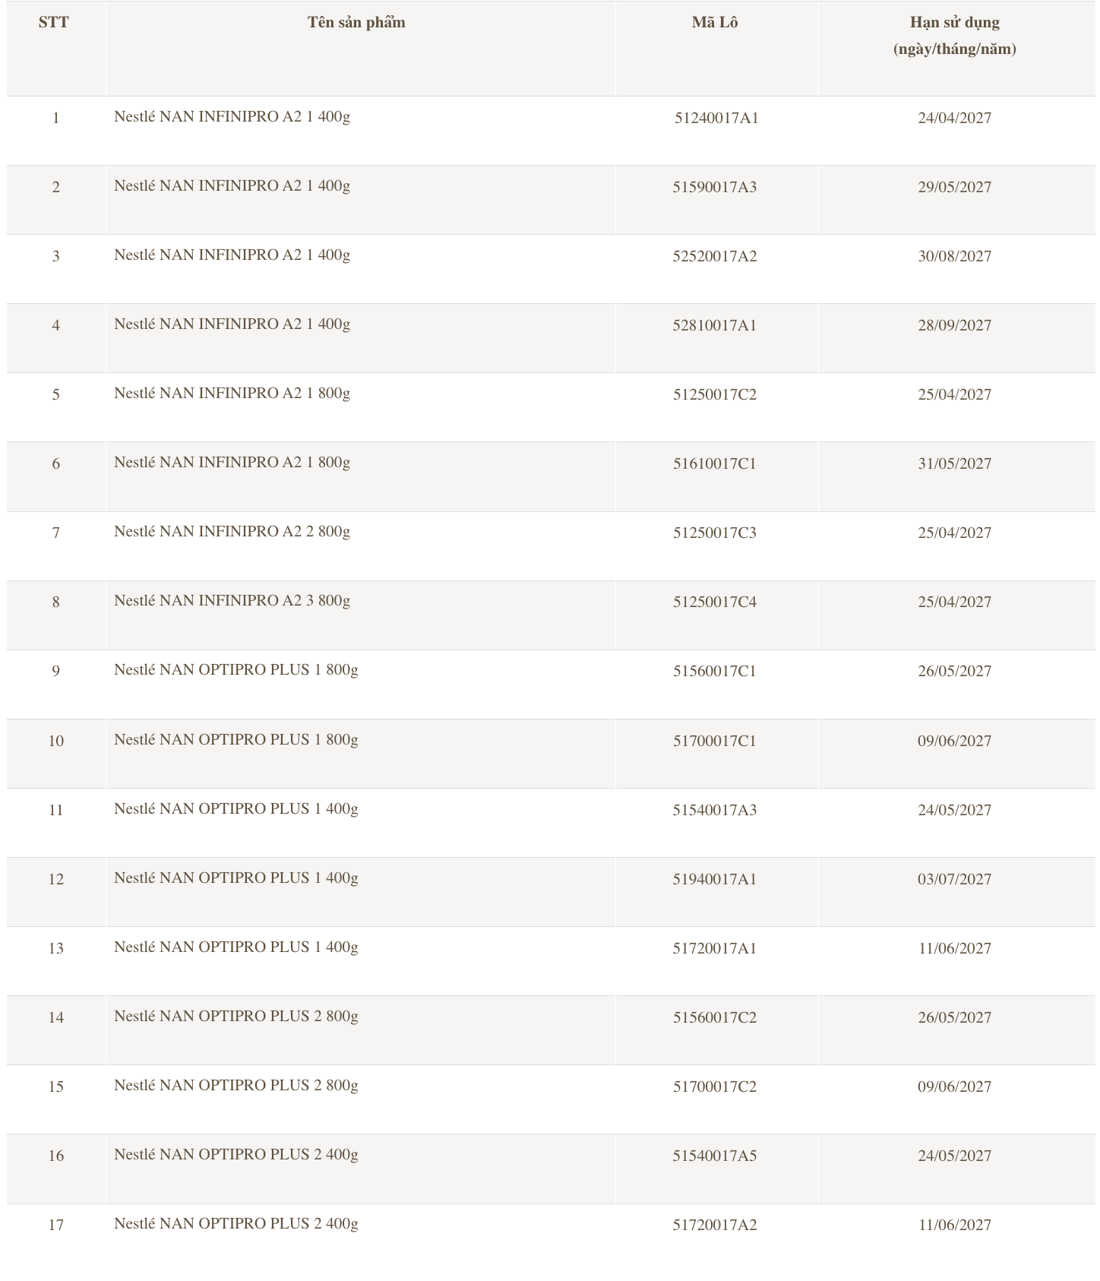Select batch code 51540017A5

[x=715, y=1156]
